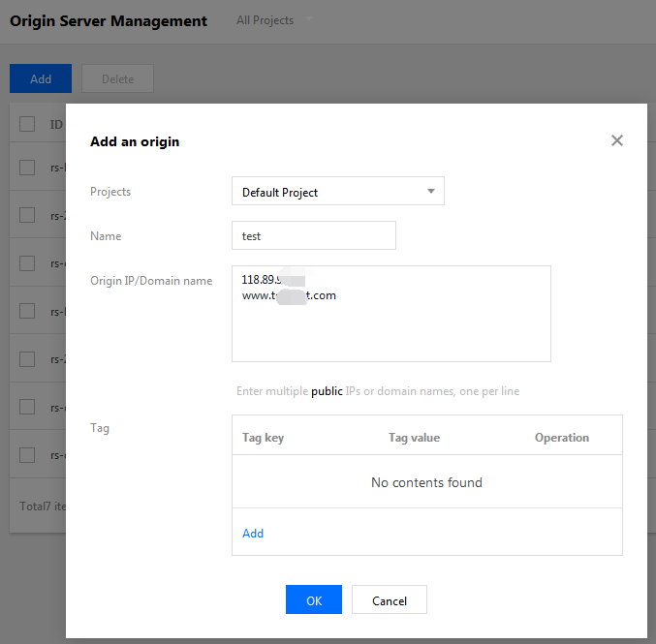Open the Default Project dropdown

pos(337,192)
